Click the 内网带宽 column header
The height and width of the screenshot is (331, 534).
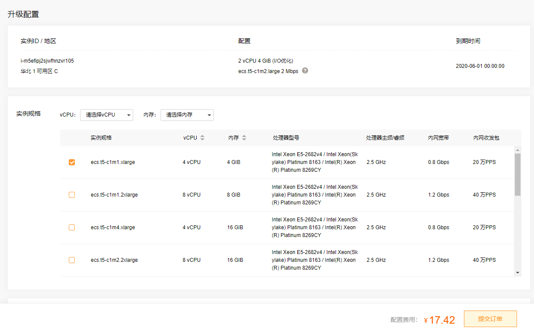click(x=438, y=138)
